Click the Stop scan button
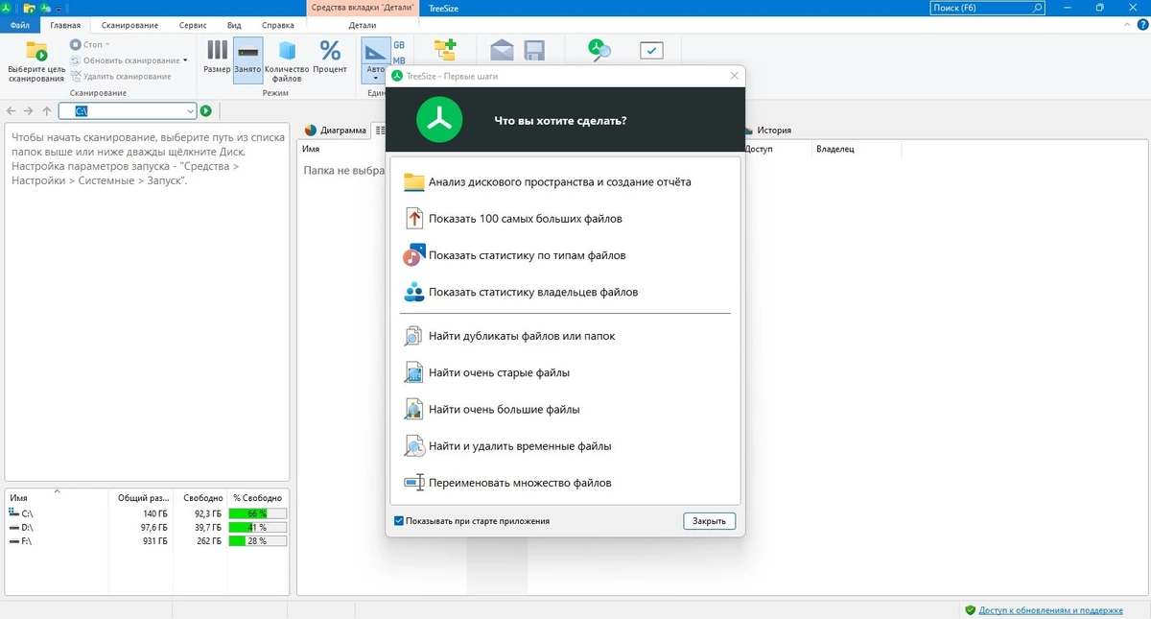Viewport: 1151px width, 619px height. click(89, 44)
